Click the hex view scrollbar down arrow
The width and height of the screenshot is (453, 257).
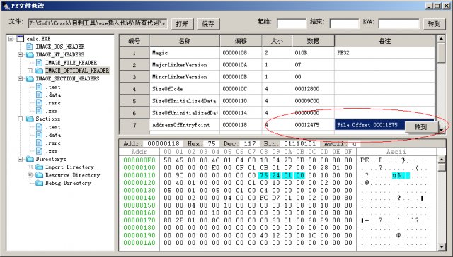pos(442,246)
